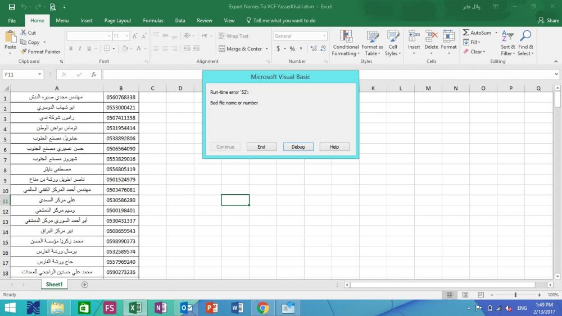Toggle Italic formatting
The width and height of the screenshot is (562, 316).
coord(79,49)
